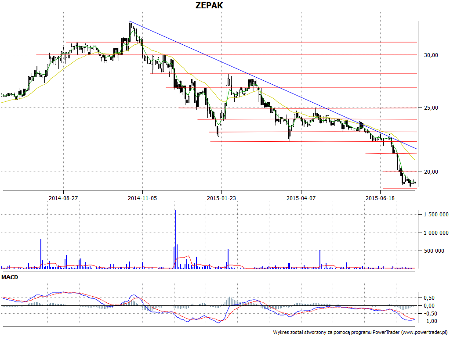This screenshot has height=337, width=450.
Task: Select the 2014-08-27 date label
Action: (63, 198)
